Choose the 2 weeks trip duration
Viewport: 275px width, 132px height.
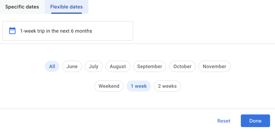click(x=167, y=86)
